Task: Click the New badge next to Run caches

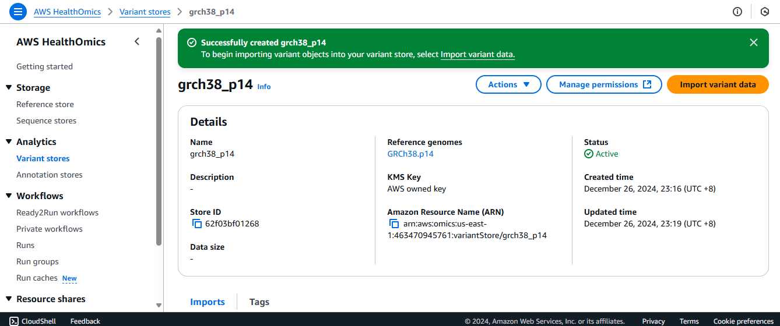Action: tap(69, 278)
